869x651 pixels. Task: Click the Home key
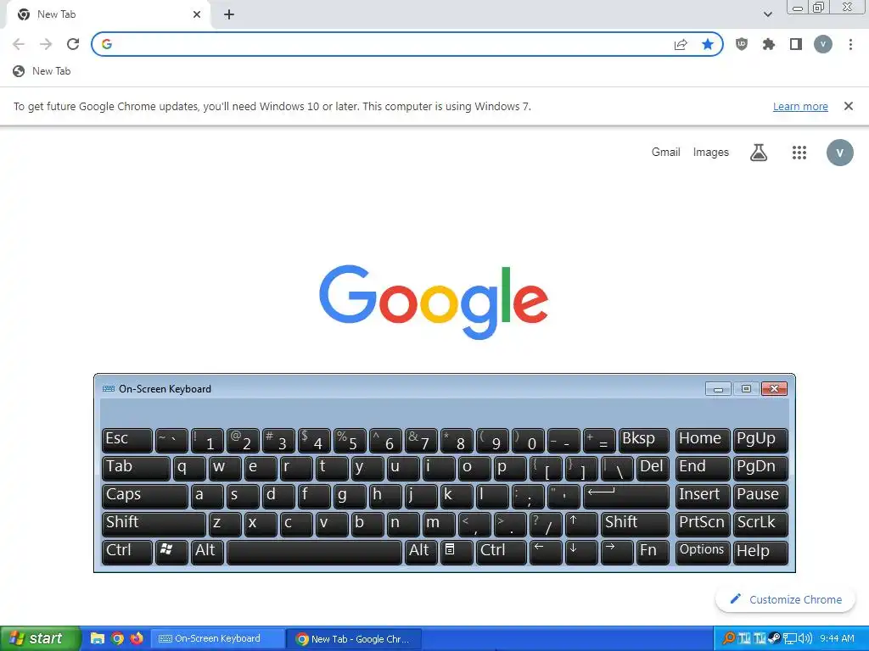pos(703,441)
